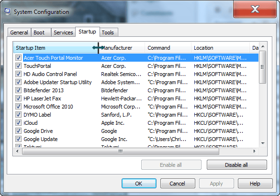Click Hewlett-Packar... manufacturer cell

[121, 98]
